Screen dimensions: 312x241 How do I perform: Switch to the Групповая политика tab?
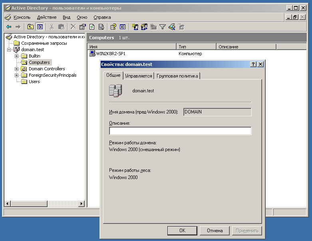pyautogui.click(x=177, y=76)
